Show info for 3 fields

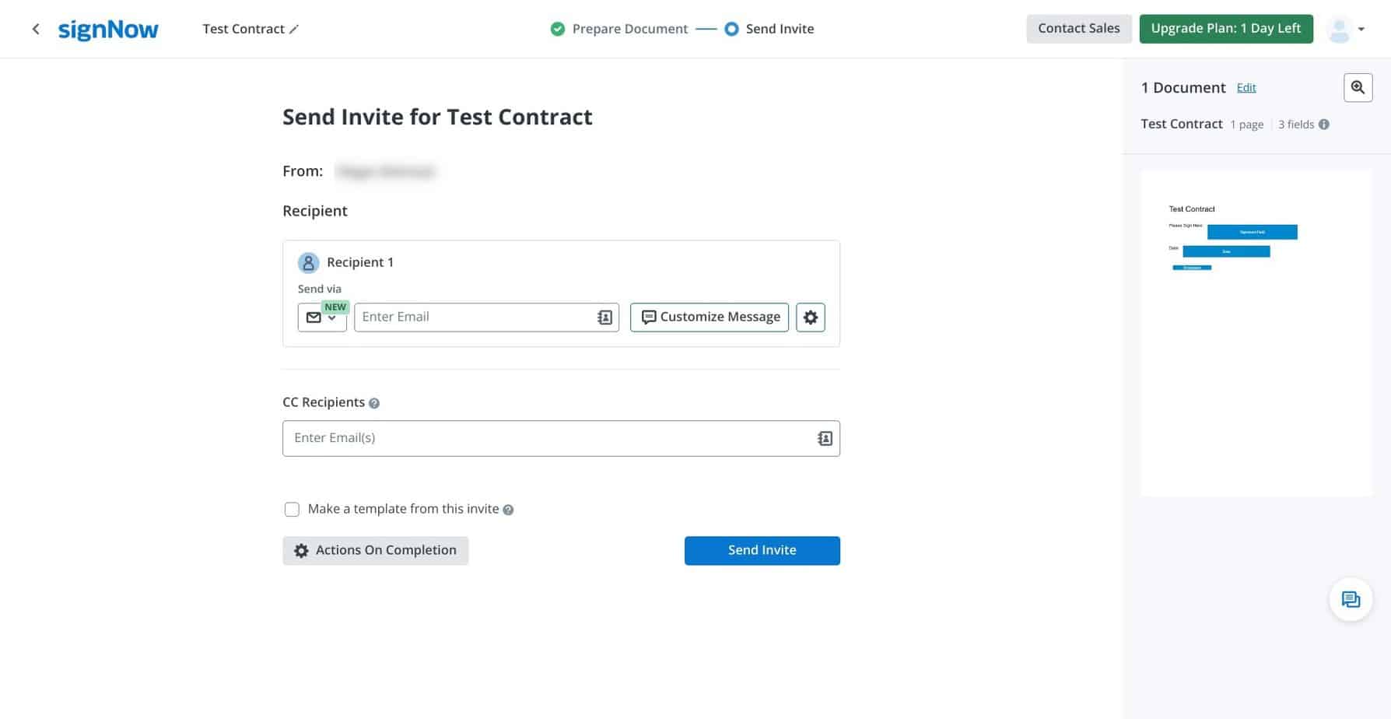(x=1324, y=125)
